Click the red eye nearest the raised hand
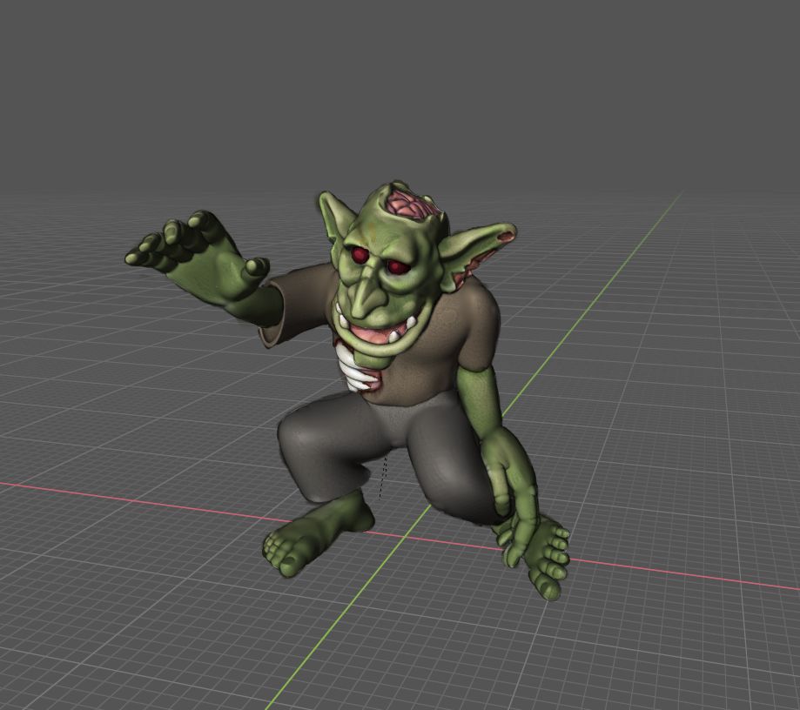 [x=359, y=255]
